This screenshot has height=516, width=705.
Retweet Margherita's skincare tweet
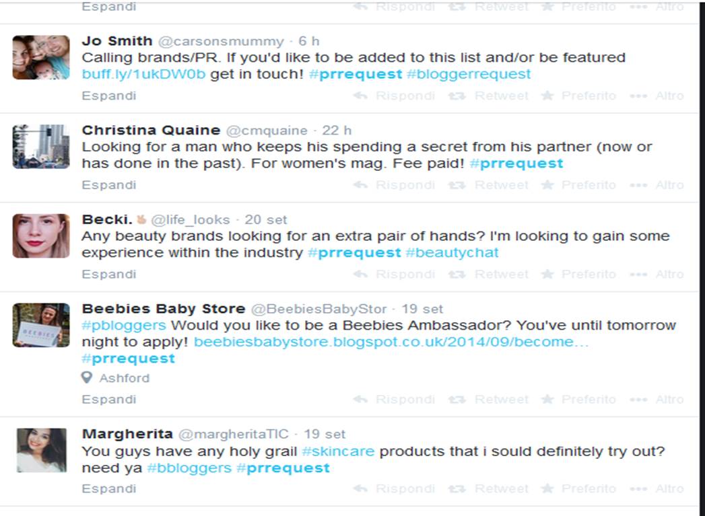[x=488, y=488]
